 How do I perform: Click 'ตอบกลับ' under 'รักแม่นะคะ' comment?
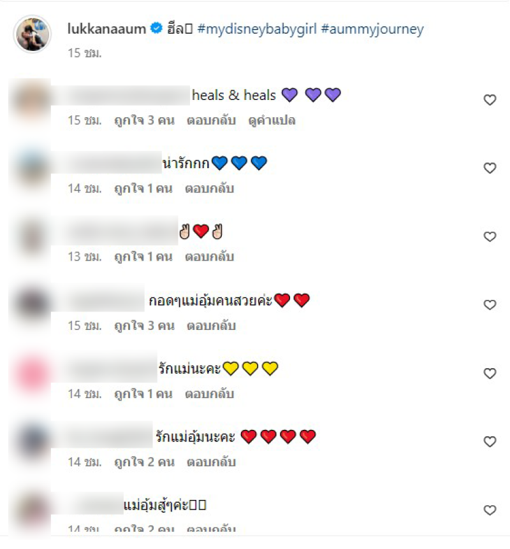pos(210,394)
